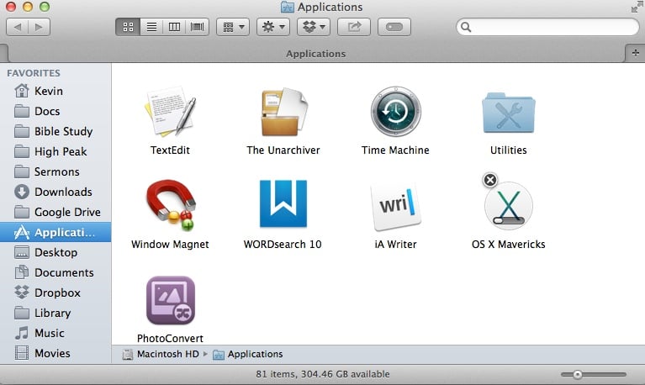Image resolution: width=645 pixels, height=385 pixels.
Task: Select Applications in the sidebar
Action: (x=56, y=232)
